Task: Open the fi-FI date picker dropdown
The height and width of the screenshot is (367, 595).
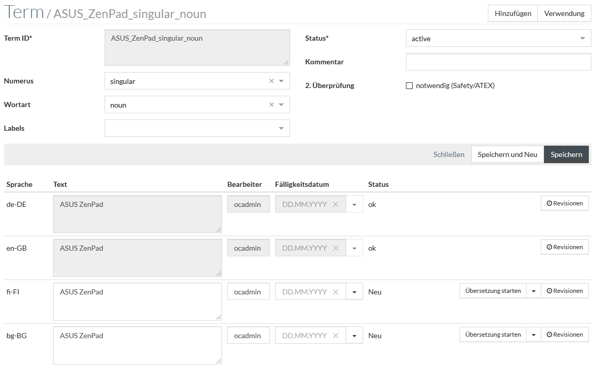Action: point(354,292)
